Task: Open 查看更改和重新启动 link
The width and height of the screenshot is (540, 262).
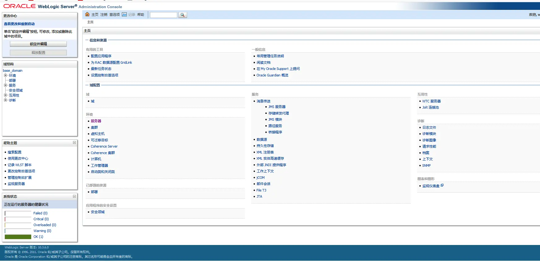Action: [19, 24]
